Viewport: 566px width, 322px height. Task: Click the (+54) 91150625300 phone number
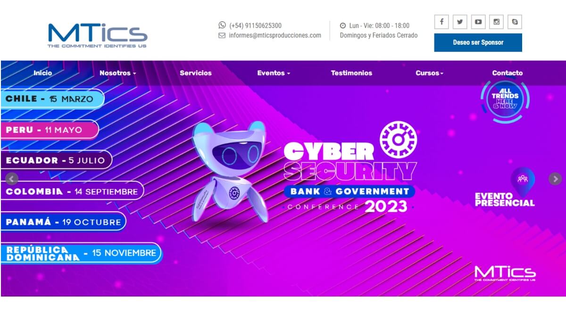255,25
